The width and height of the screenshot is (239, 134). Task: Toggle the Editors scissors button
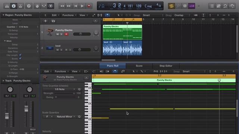tap(50, 6)
